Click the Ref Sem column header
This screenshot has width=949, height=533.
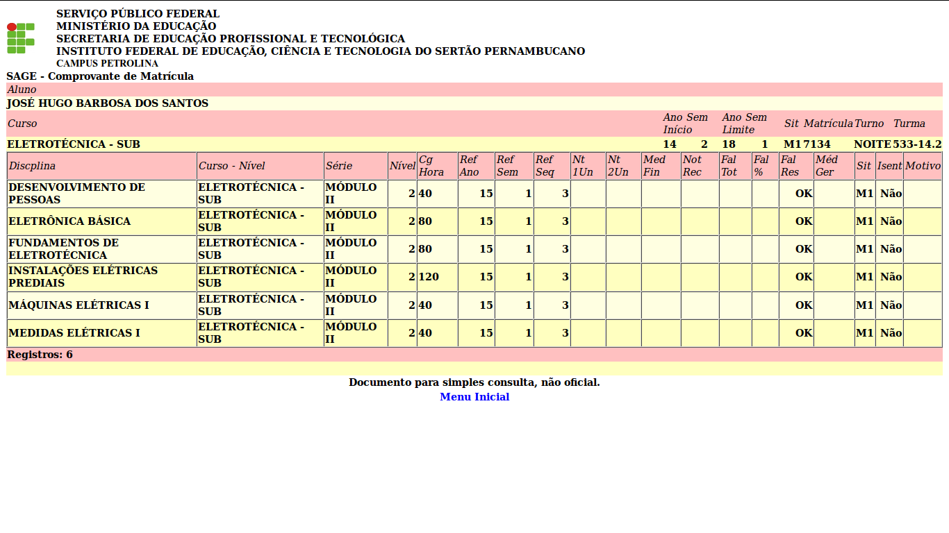(x=514, y=166)
